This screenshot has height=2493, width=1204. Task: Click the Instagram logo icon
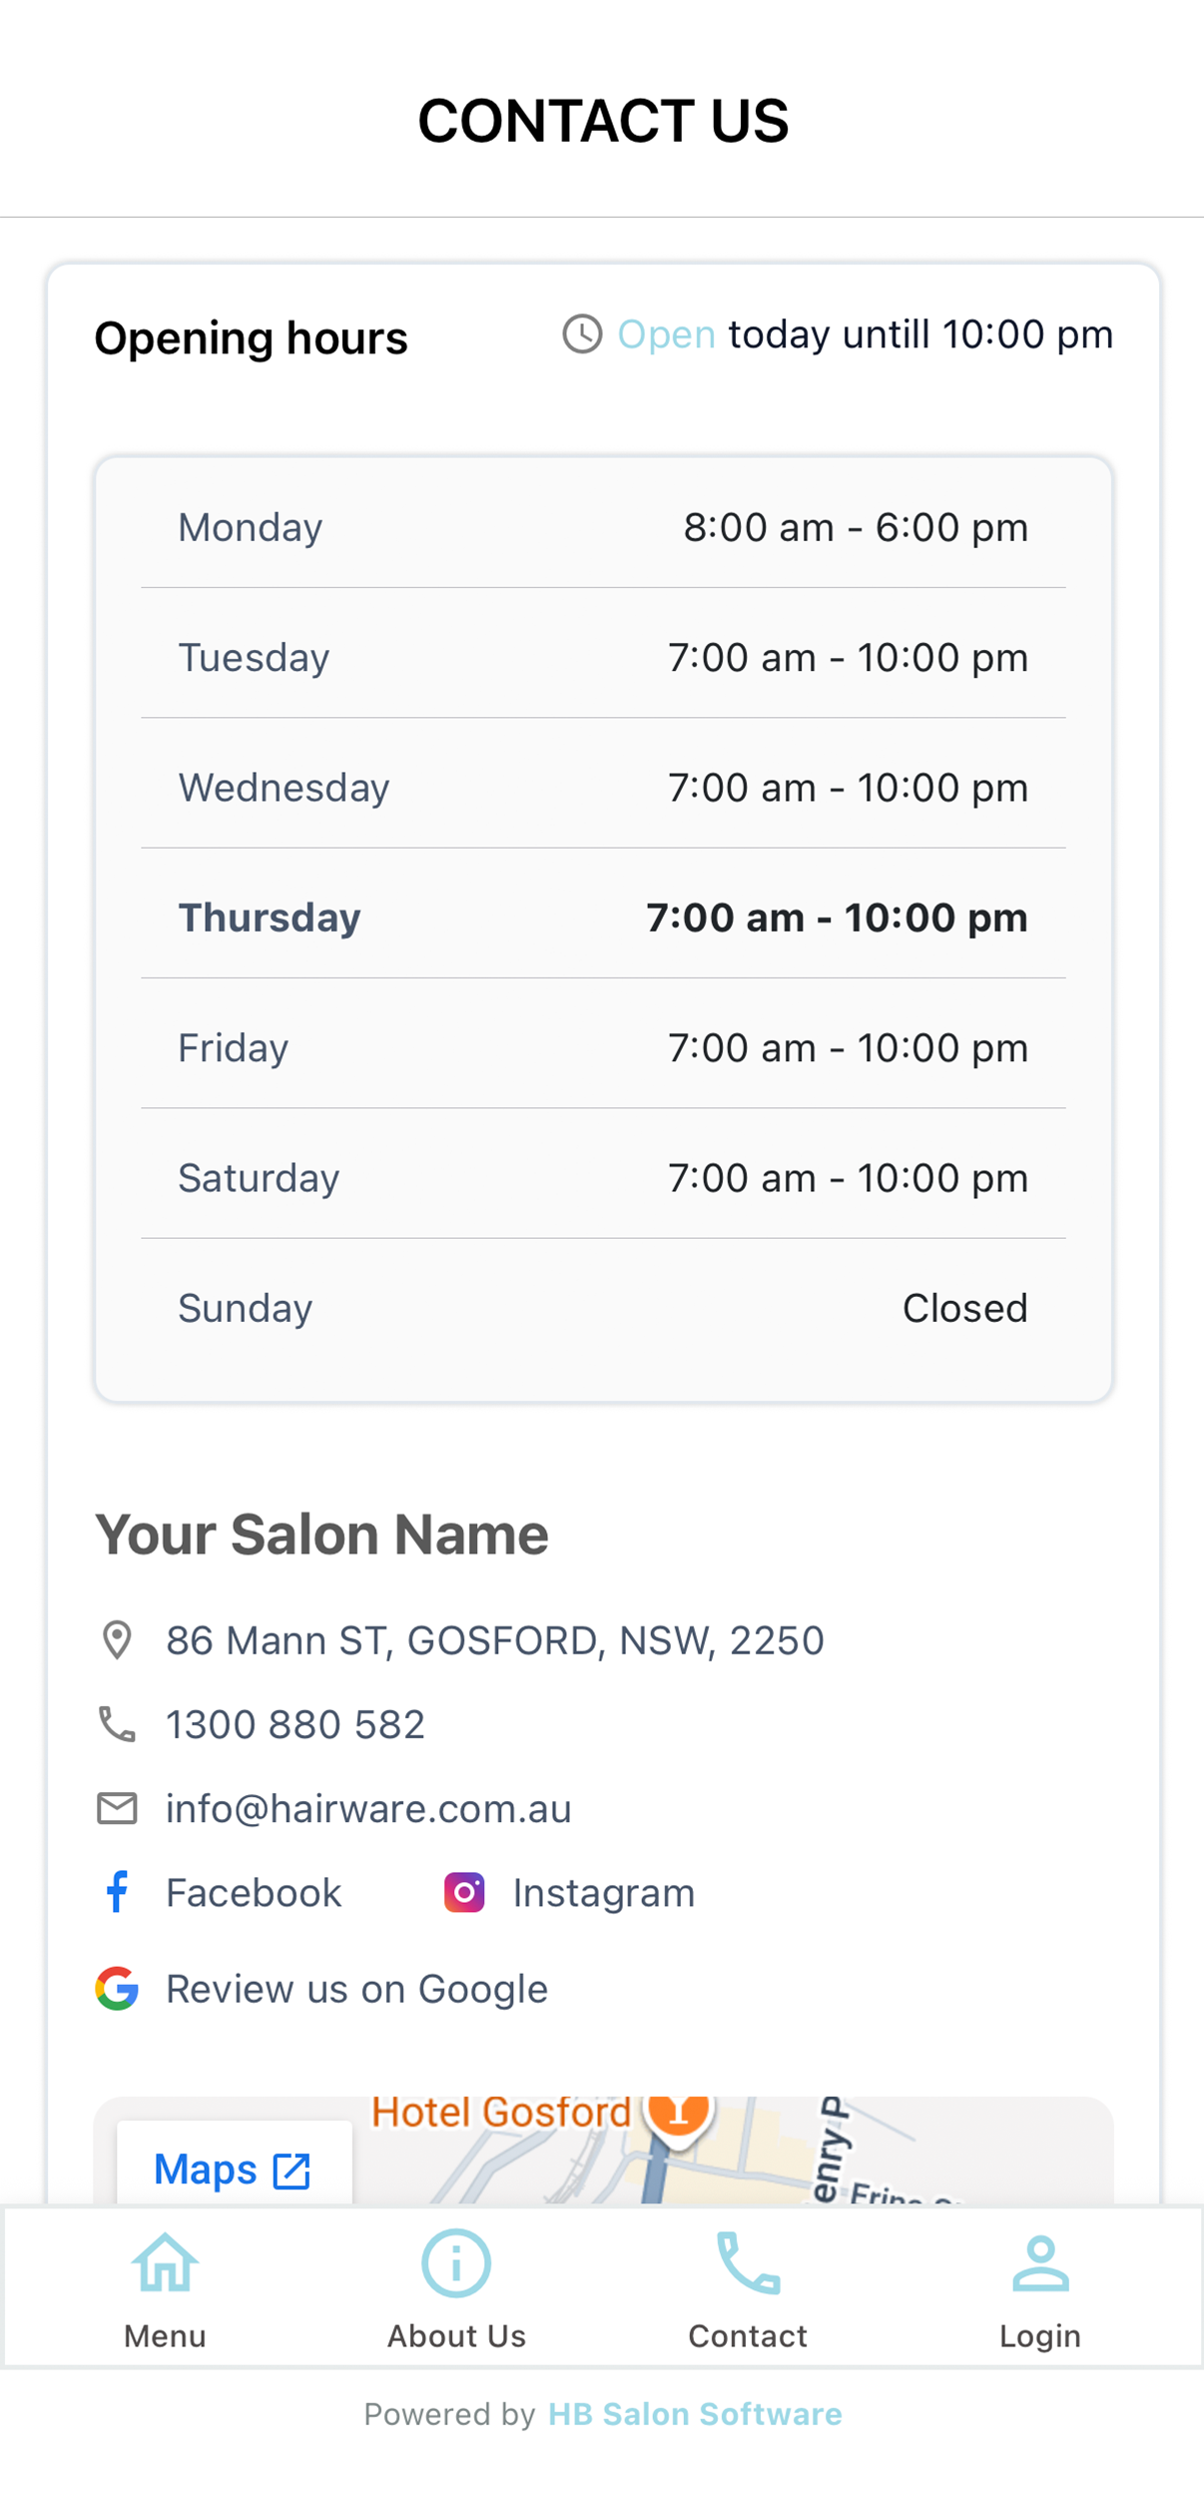(464, 1892)
